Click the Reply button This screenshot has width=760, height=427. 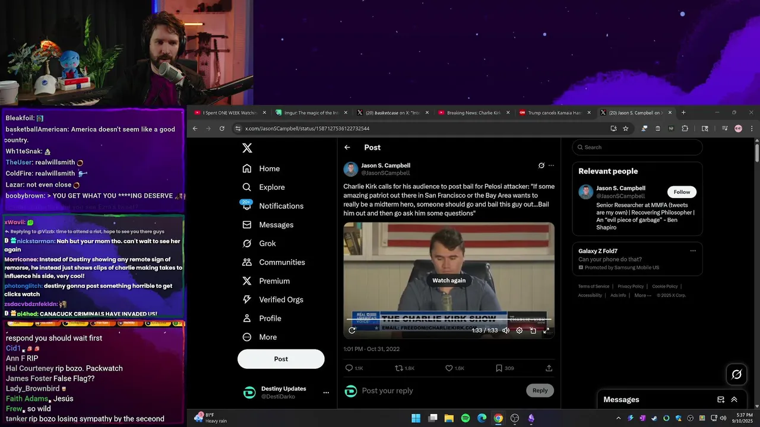pyautogui.click(x=540, y=390)
